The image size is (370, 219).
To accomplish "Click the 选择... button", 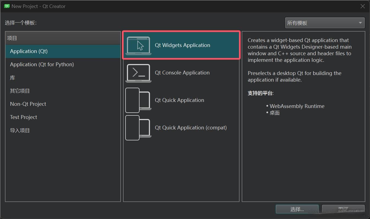I will [297, 209].
